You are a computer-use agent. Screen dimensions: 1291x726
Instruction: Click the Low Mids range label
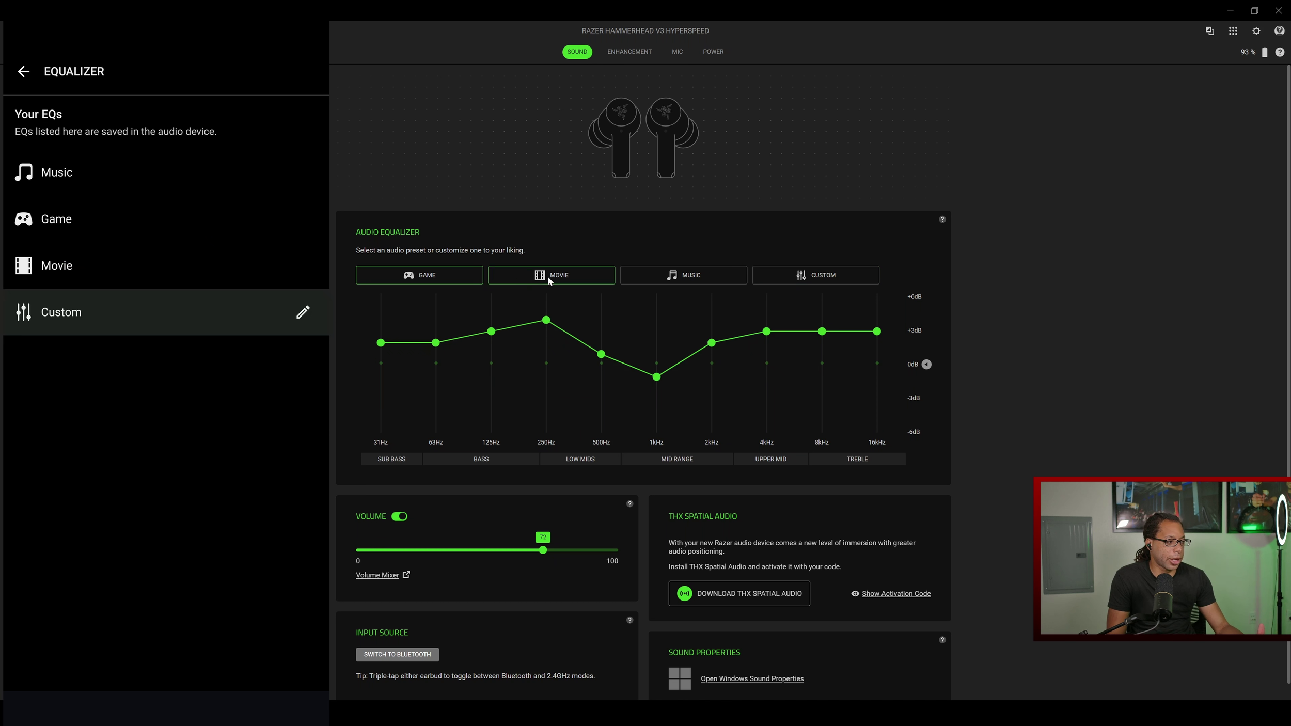click(x=580, y=459)
